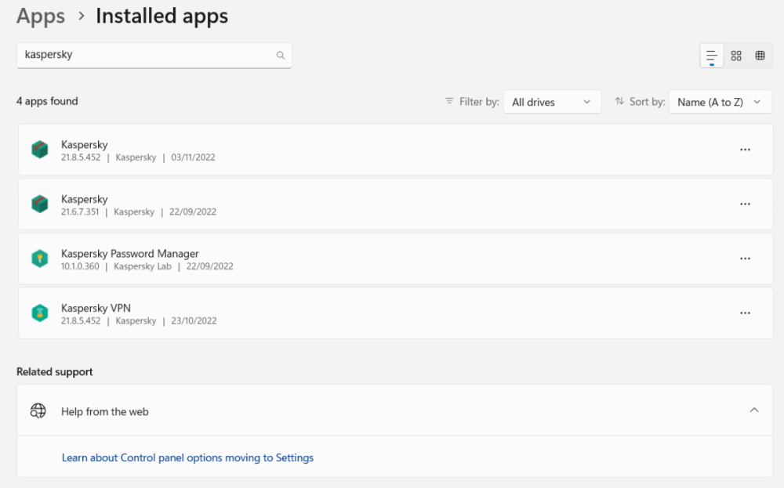Go back to Apps settings page
Viewport: 784px width, 488px height.
pyautogui.click(x=40, y=16)
